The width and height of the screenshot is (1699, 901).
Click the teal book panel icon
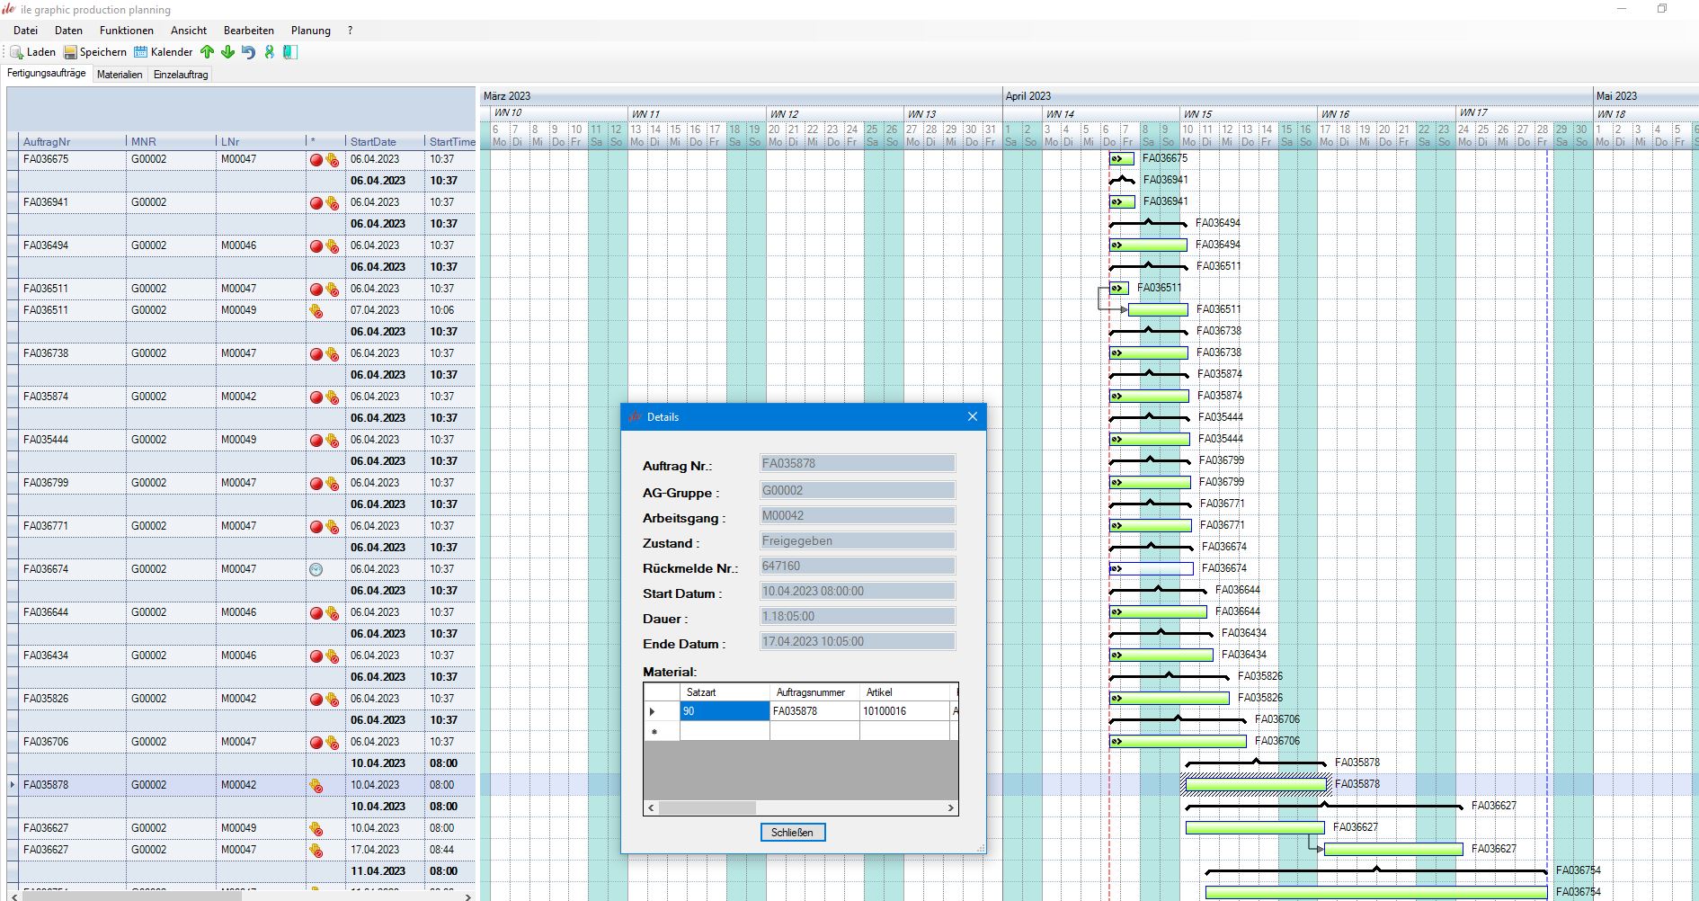coord(289,52)
